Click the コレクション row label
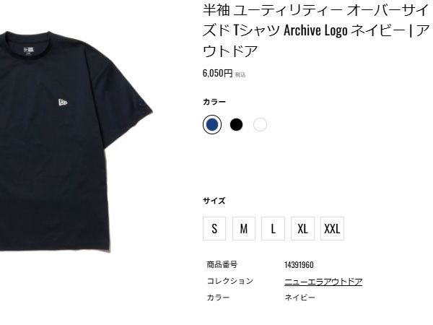The image size is (433, 325). tap(230, 281)
